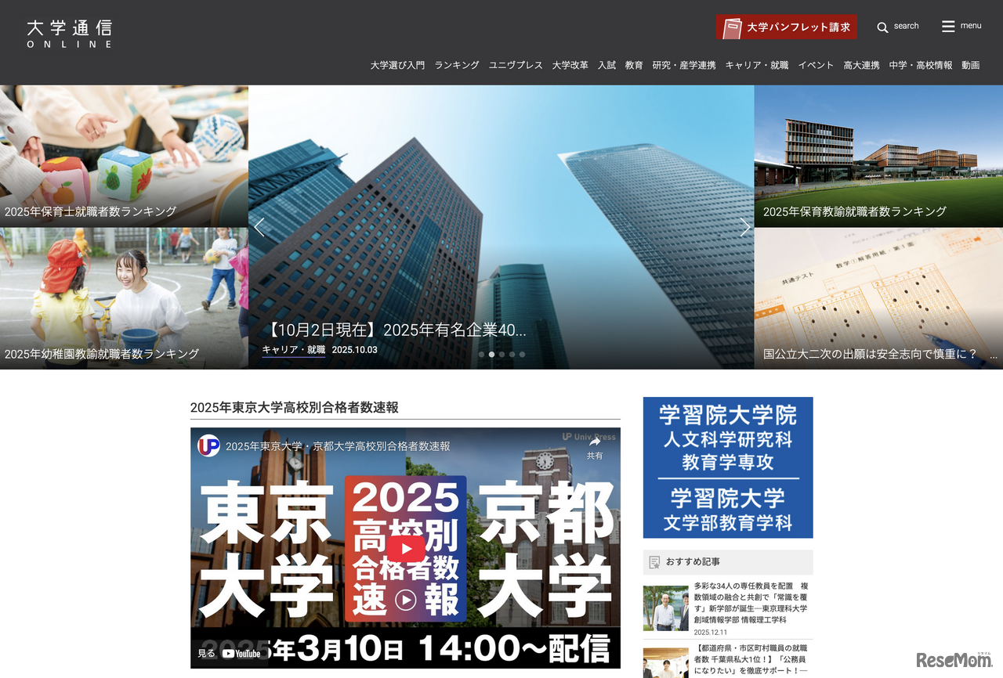Click the document icon beside おすすめ記事
Image resolution: width=1003 pixels, height=678 pixels.
coord(653,561)
